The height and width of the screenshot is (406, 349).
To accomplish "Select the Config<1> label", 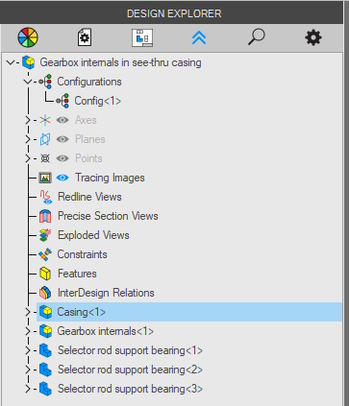I will click(x=98, y=101).
